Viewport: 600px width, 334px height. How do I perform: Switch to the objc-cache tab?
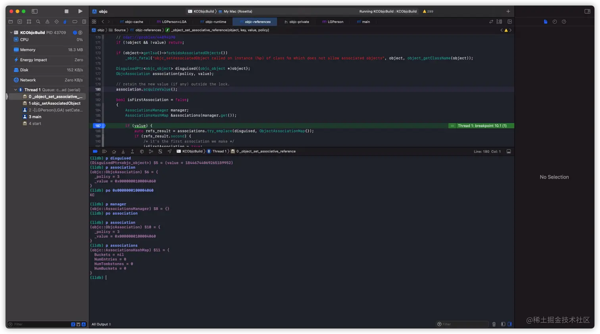(131, 22)
